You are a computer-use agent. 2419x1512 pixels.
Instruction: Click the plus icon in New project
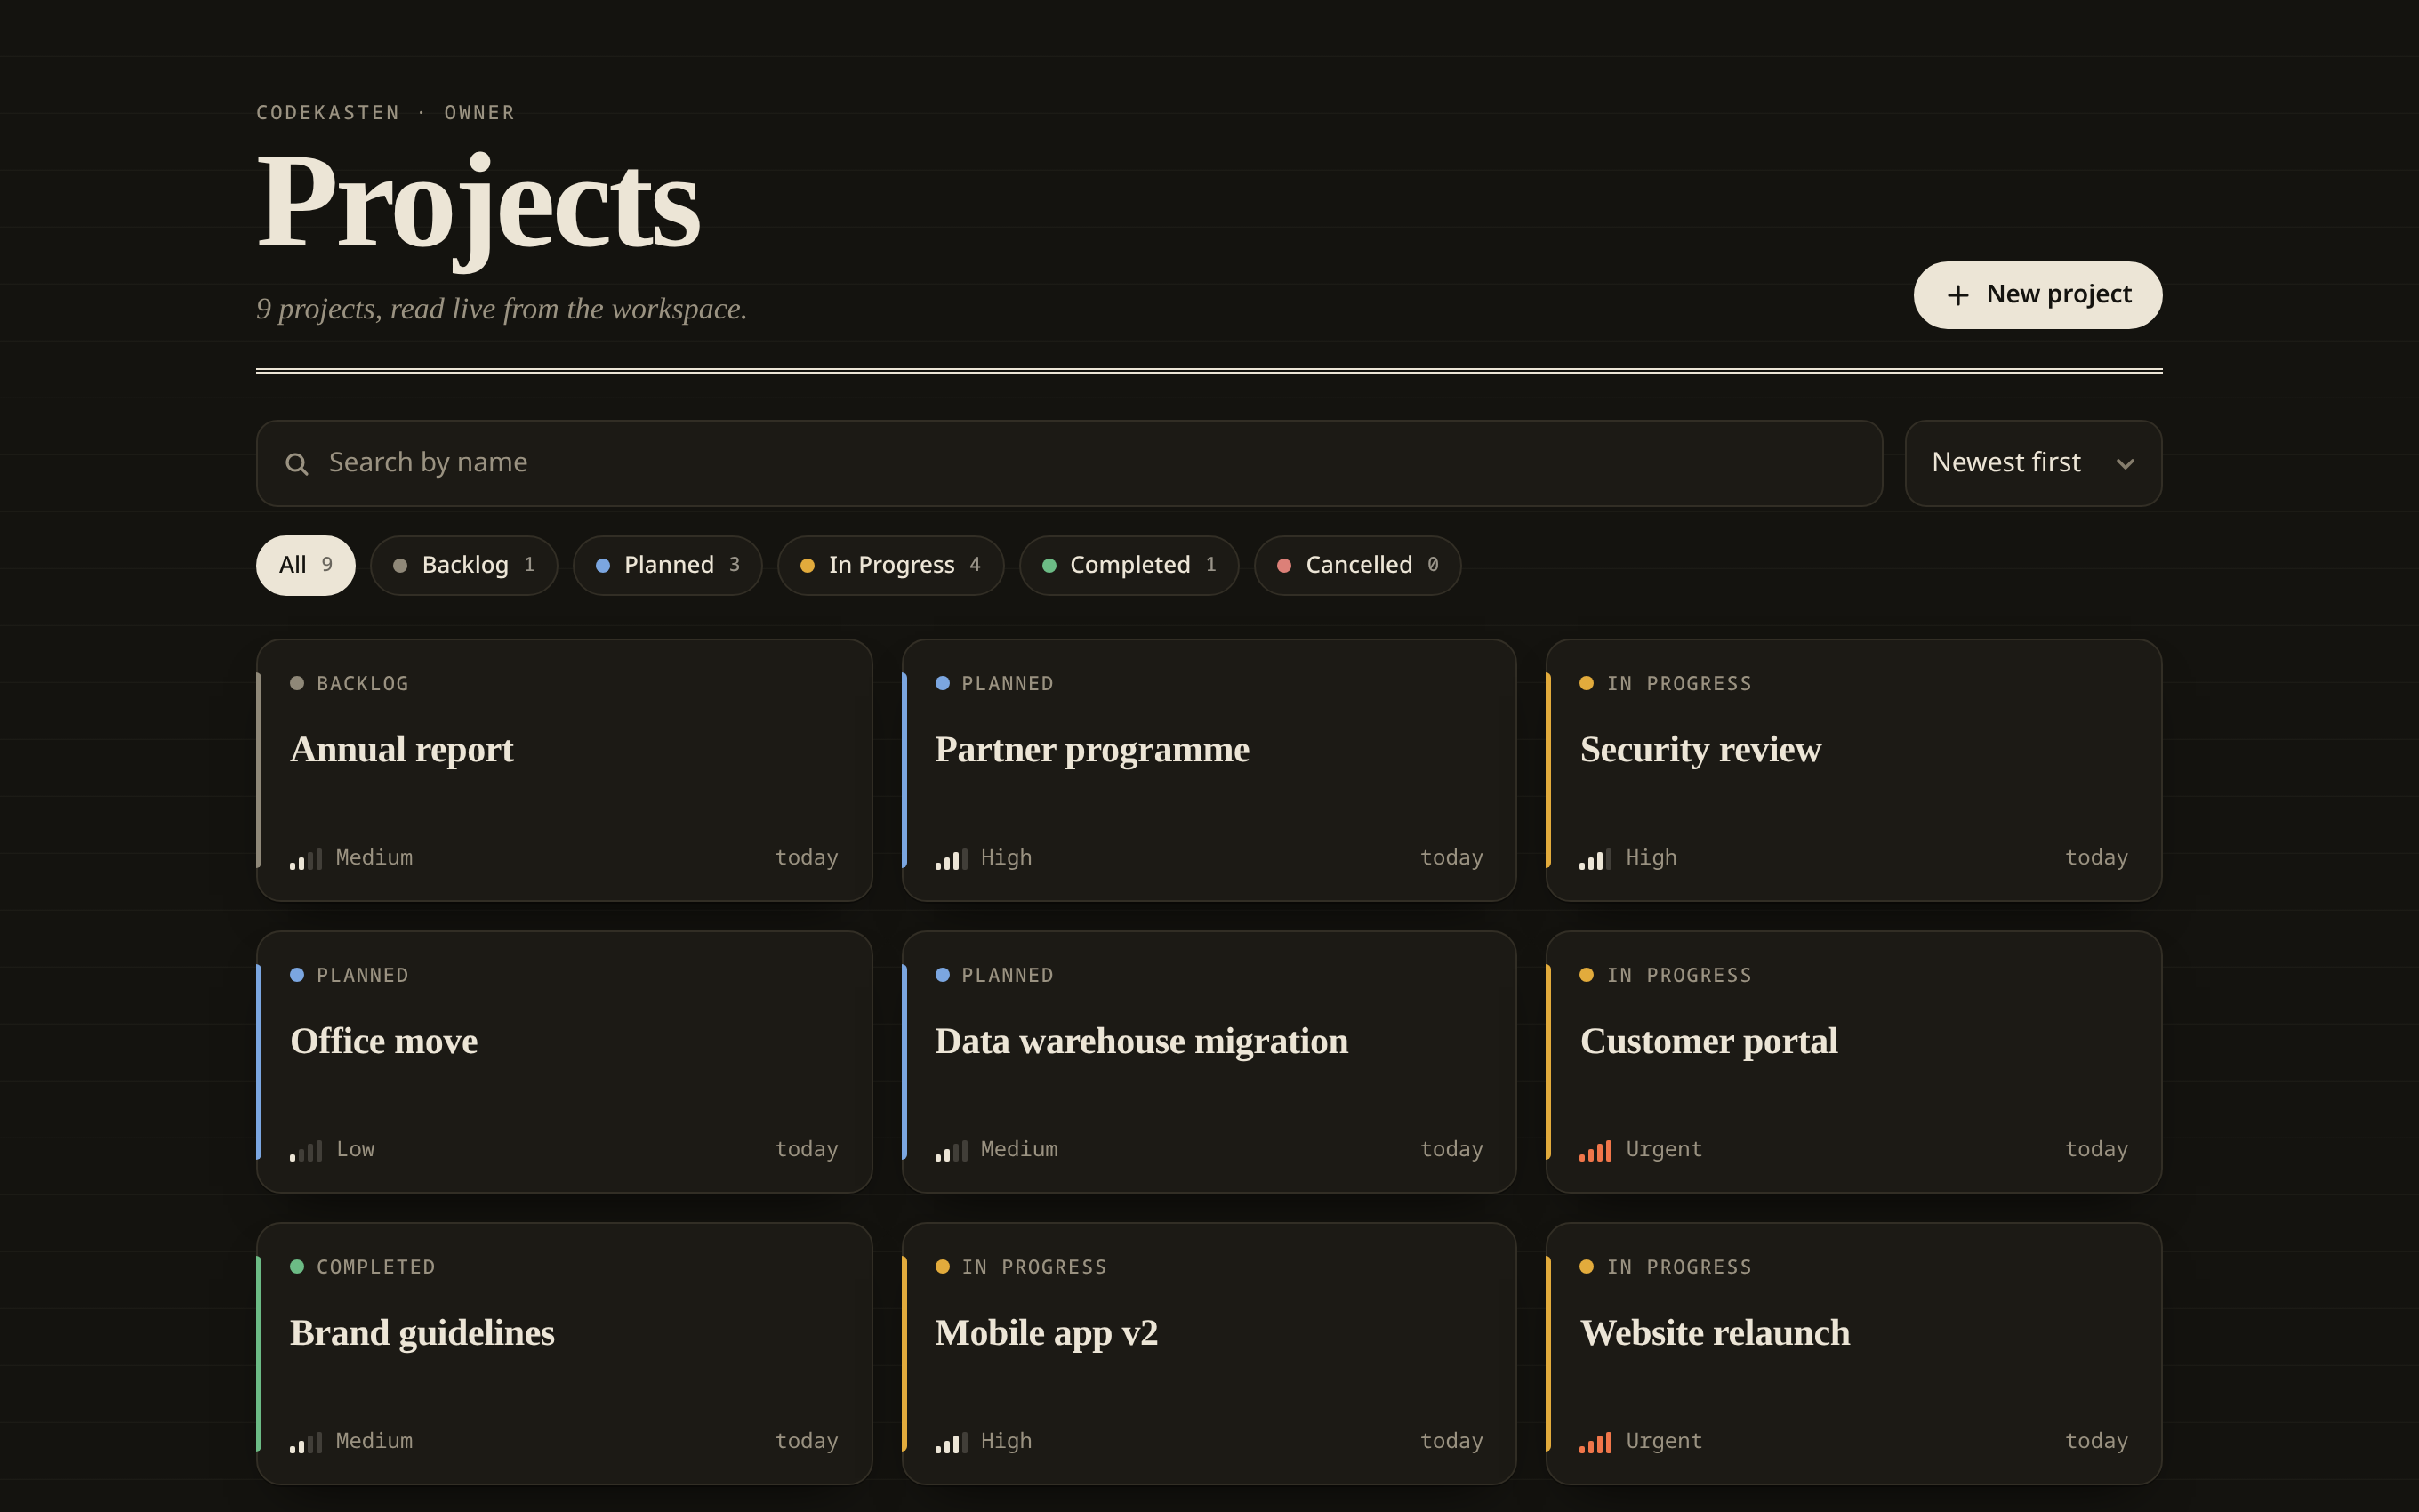(x=1957, y=295)
